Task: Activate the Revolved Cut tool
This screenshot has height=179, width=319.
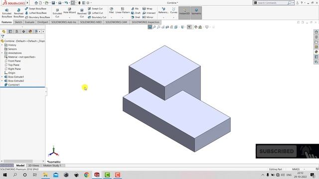Action: [82, 13]
